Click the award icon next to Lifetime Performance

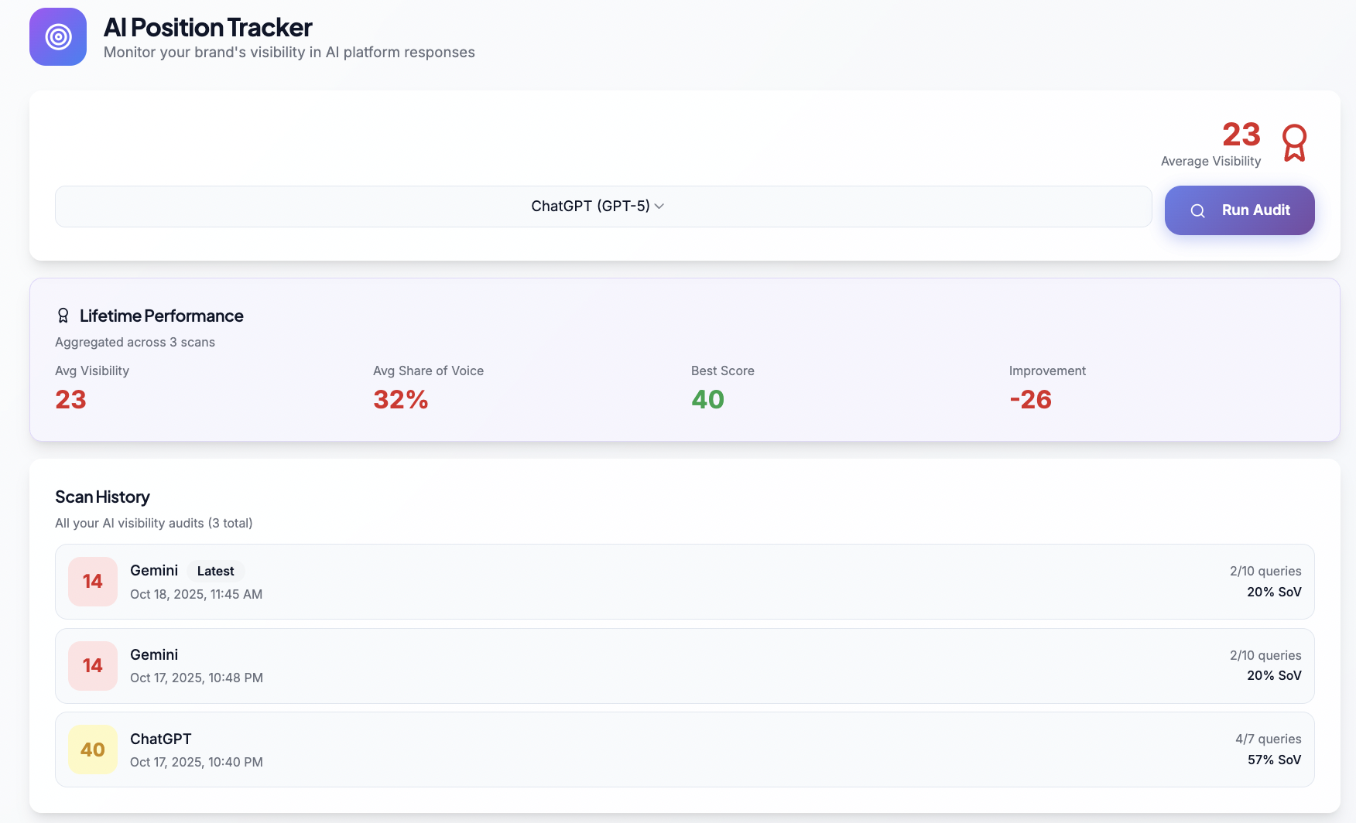click(63, 315)
